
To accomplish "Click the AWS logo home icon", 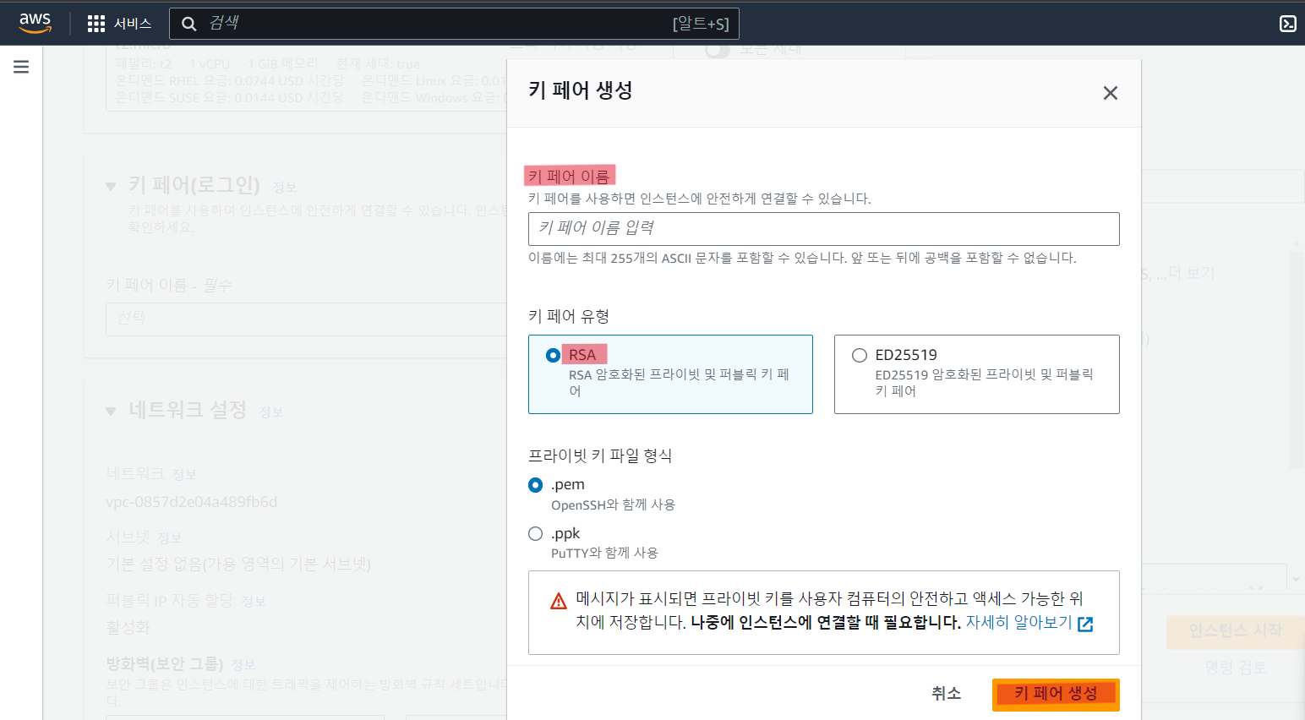I will point(35,23).
